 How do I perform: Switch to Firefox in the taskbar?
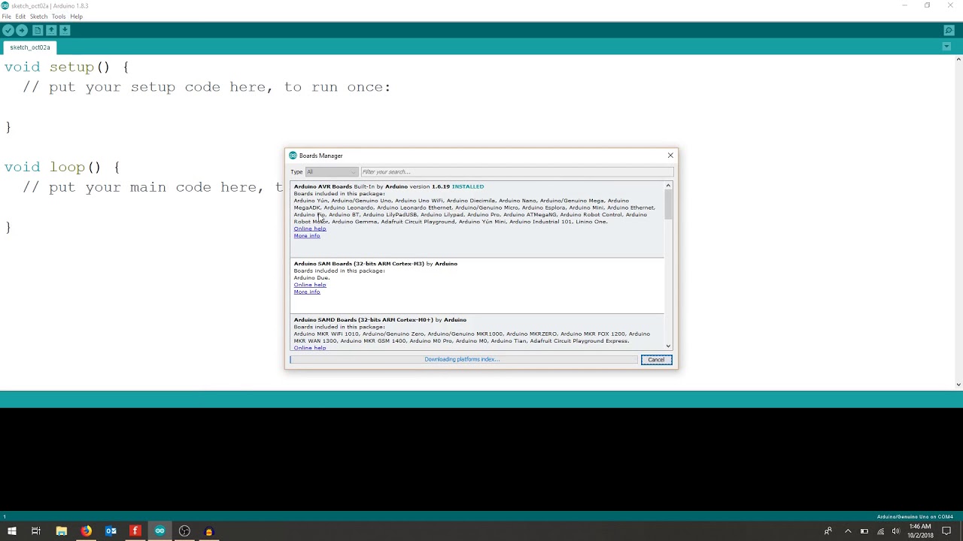[87, 531]
